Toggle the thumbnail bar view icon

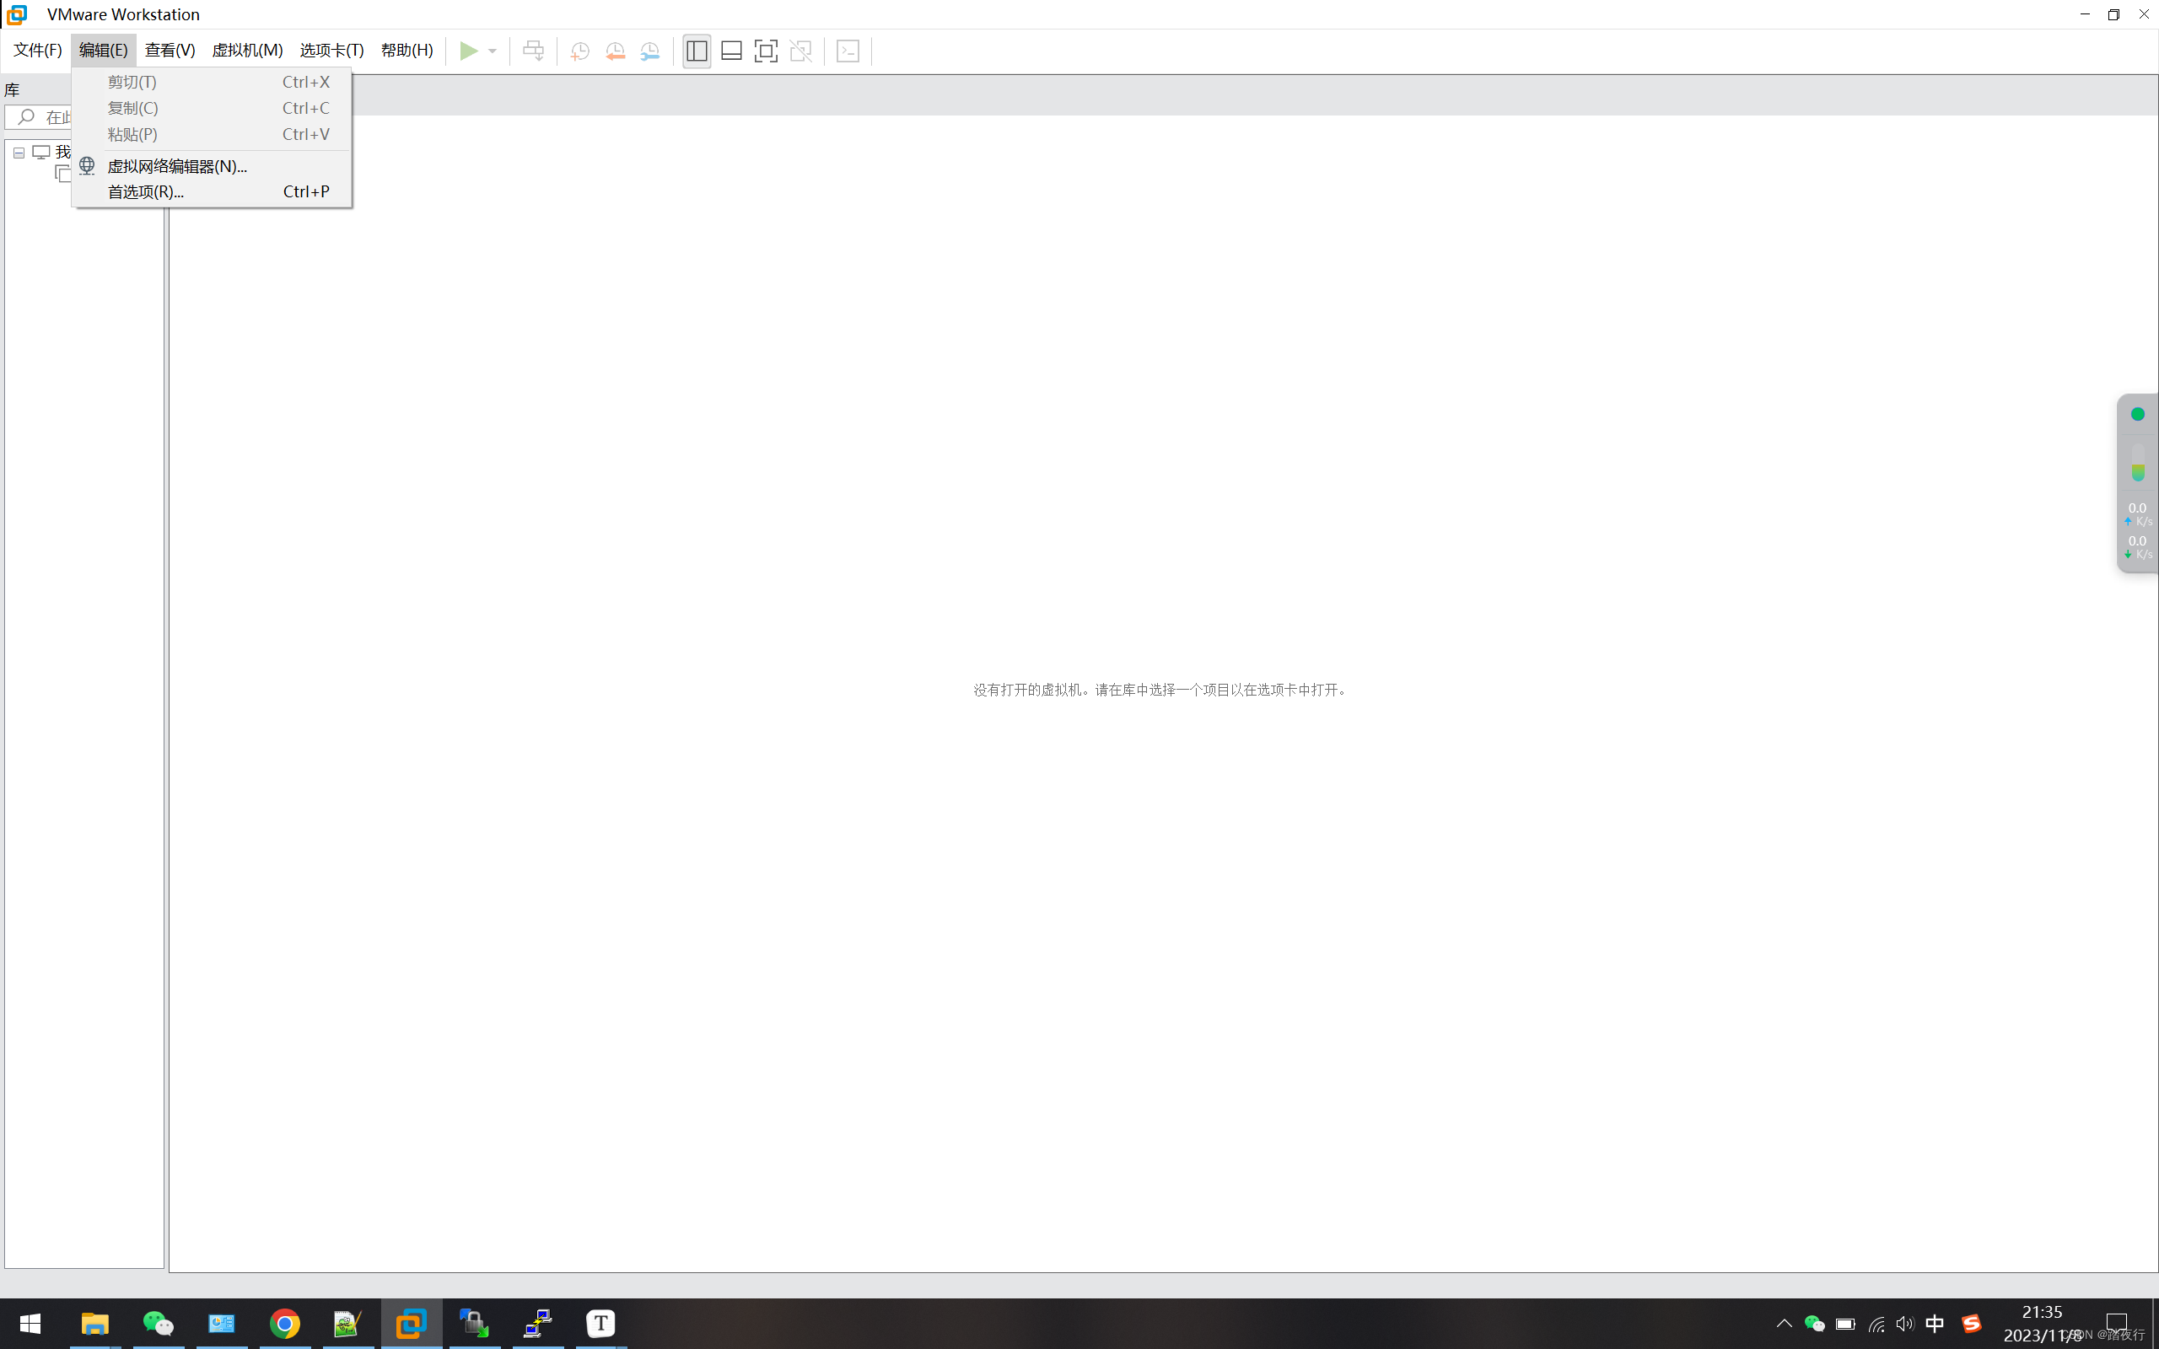[731, 51]
